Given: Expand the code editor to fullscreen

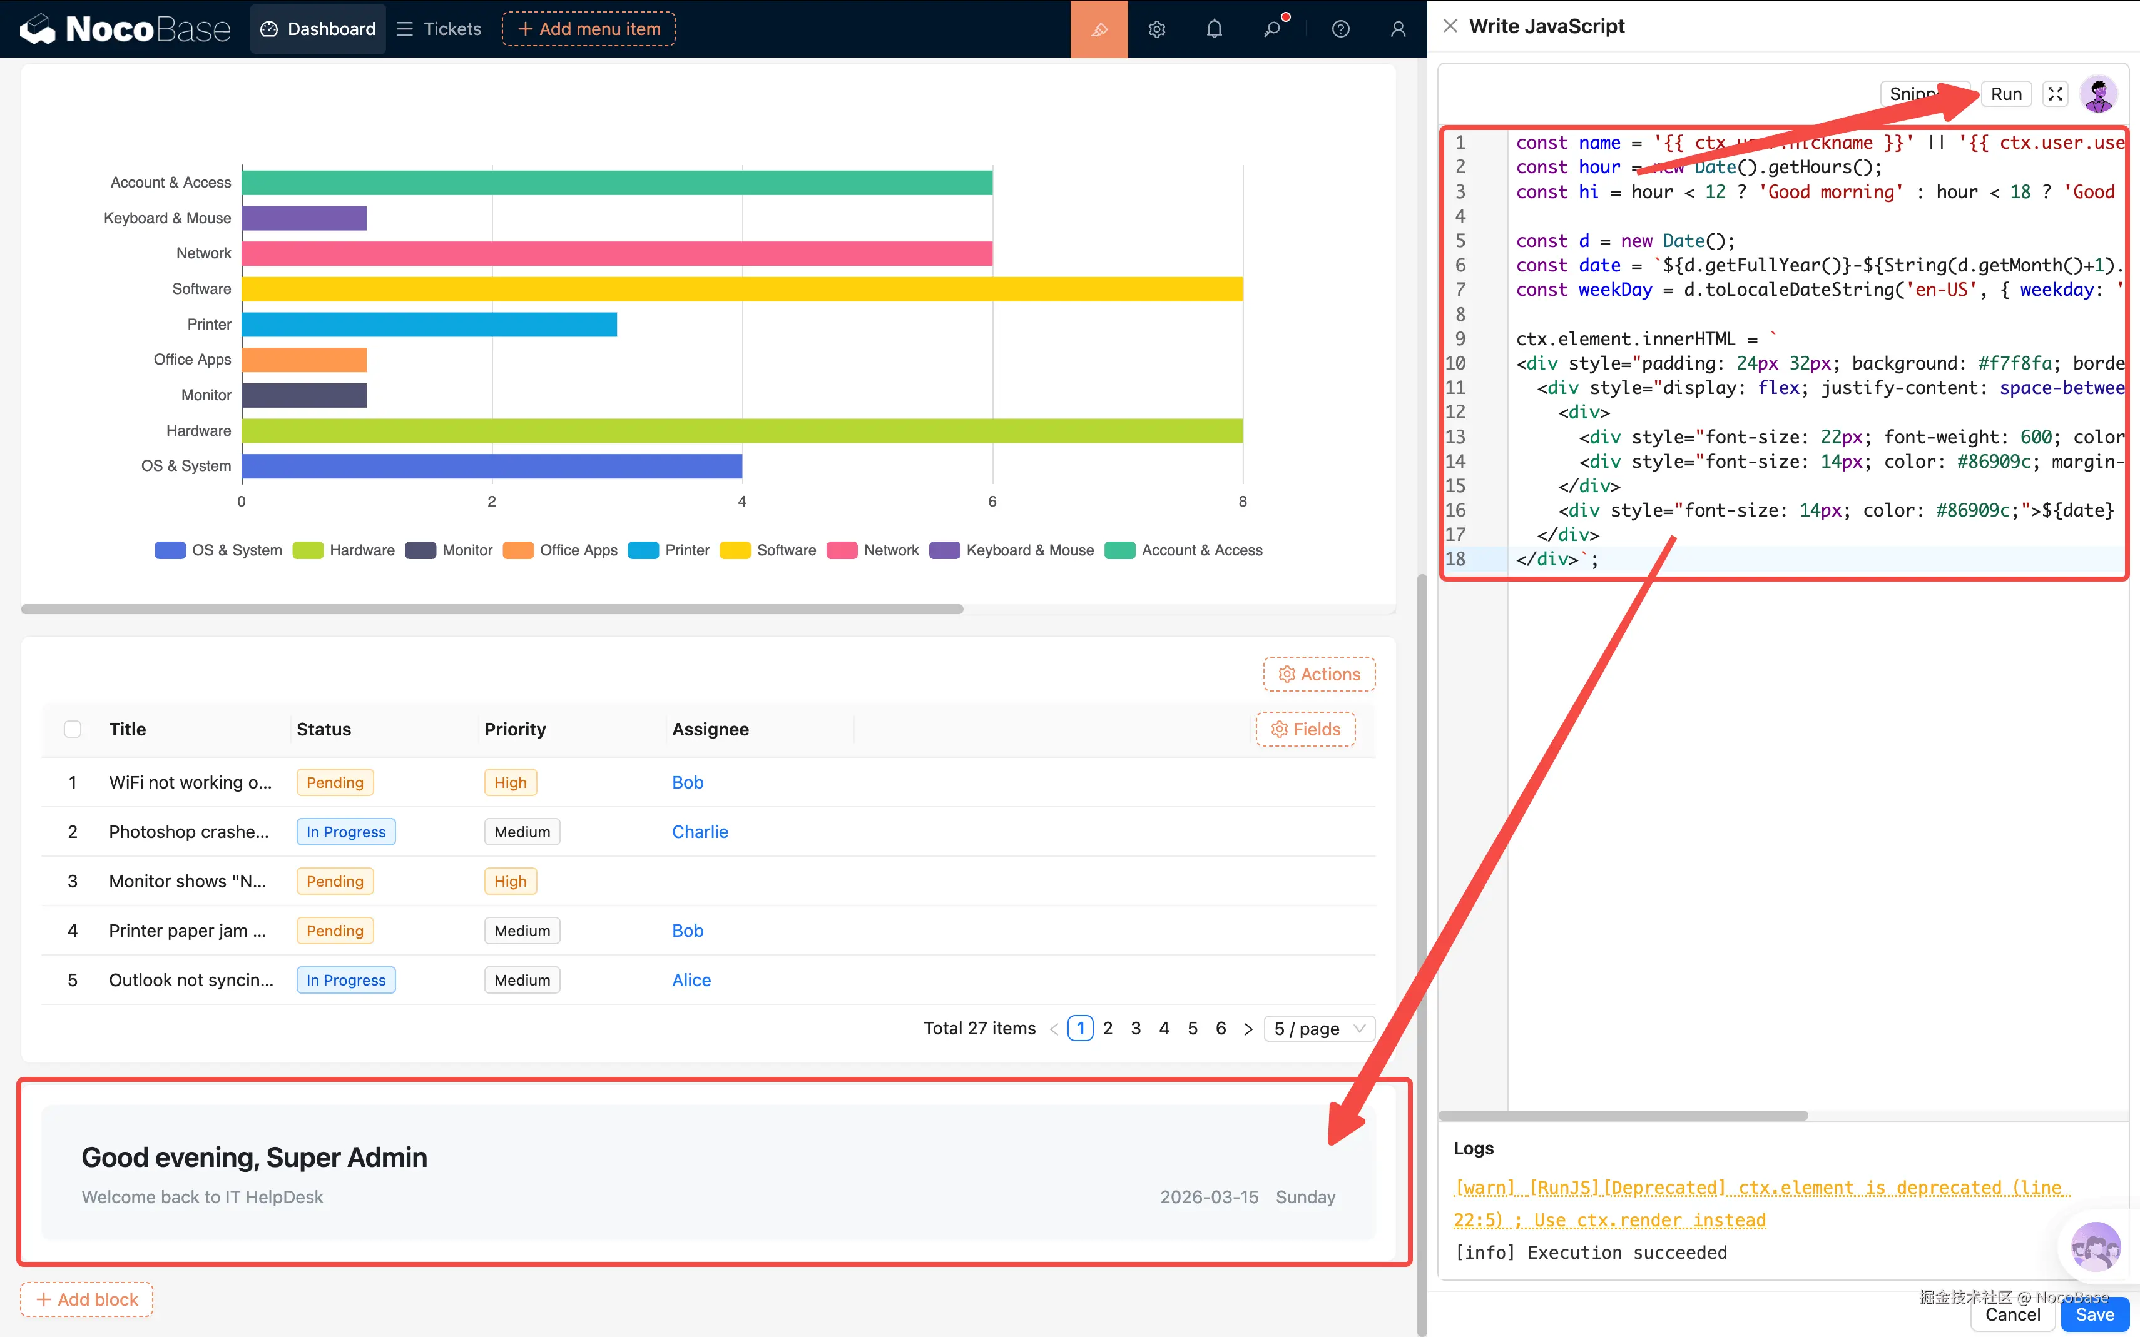Looking at the screenshot, I should 2055,94.
